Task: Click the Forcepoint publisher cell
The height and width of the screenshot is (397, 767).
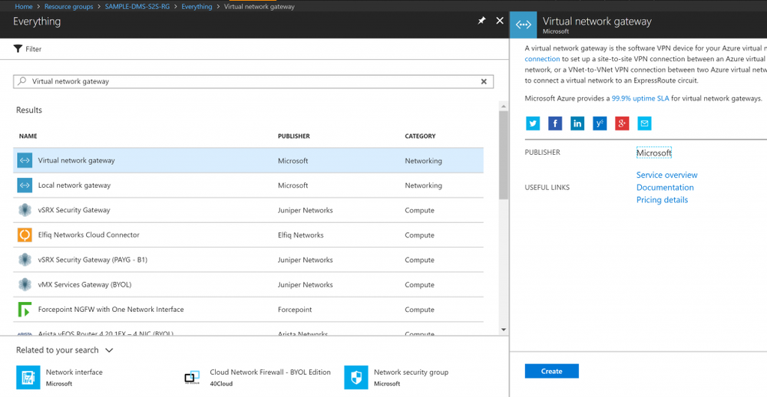Action: pos(295,310)
